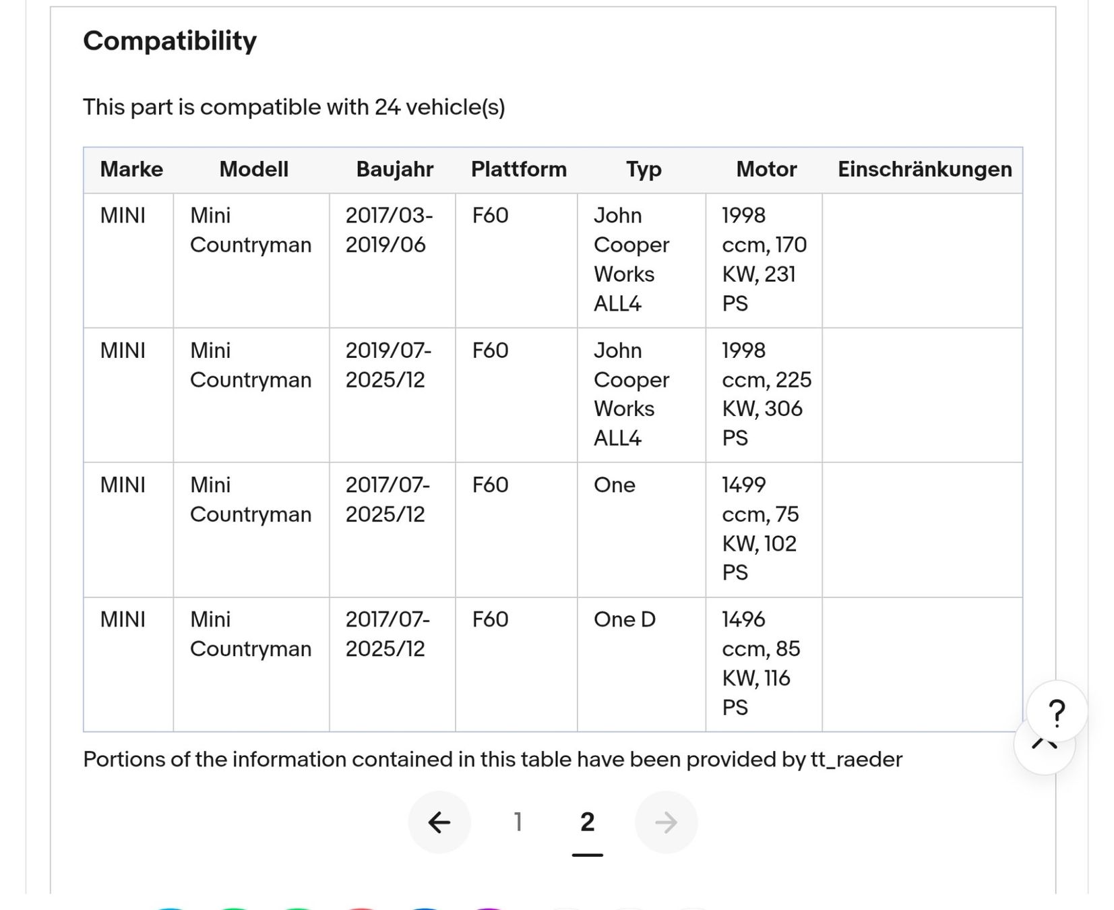This screenshot has height=910, width=1114.
Task: Go to the previous compatibility page arrow
Action: click(x=439, y=822)
